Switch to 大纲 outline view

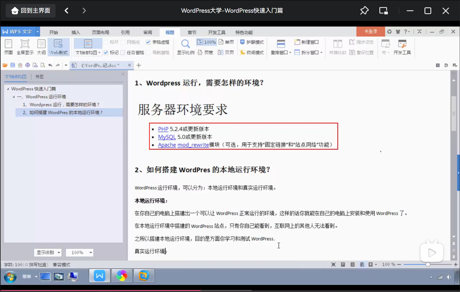point(41,47)
